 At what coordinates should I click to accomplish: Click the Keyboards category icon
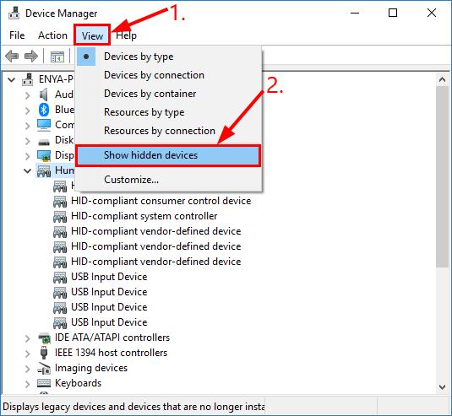[44, 383]
